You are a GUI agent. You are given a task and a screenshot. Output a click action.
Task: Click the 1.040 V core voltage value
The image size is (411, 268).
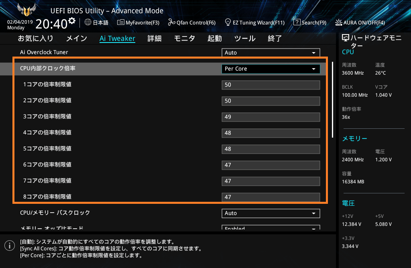[x=383, y=95]
